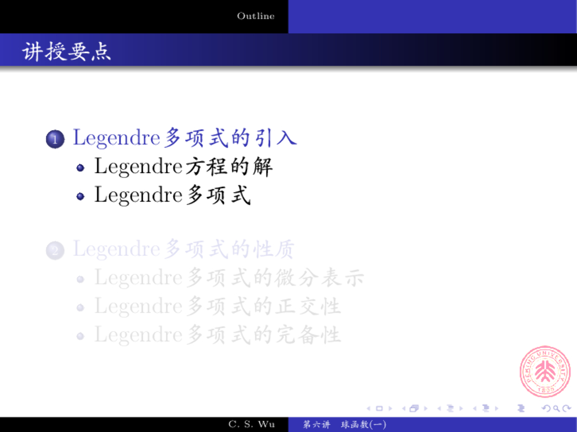The width and height of the screenshot is (577, 432).
Task: Click the go-forward curved arrow icon
Action: pyautogui.click(x=567, y=408)
